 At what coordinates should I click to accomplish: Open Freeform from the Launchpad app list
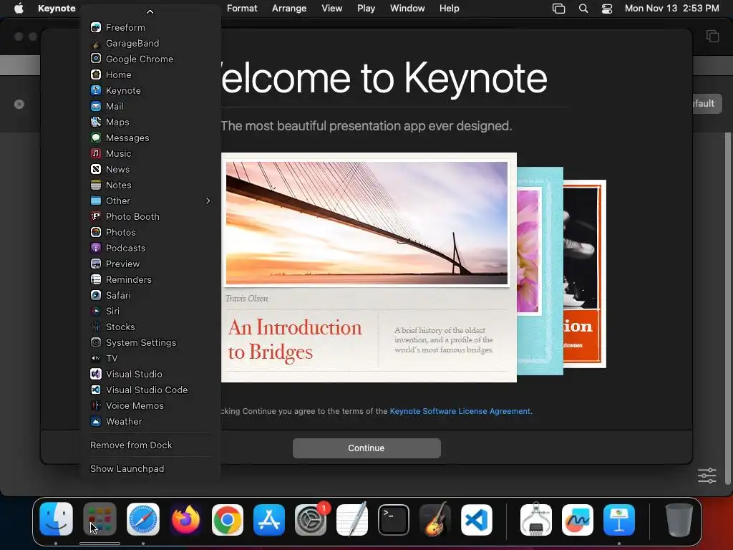pos(150,28)
